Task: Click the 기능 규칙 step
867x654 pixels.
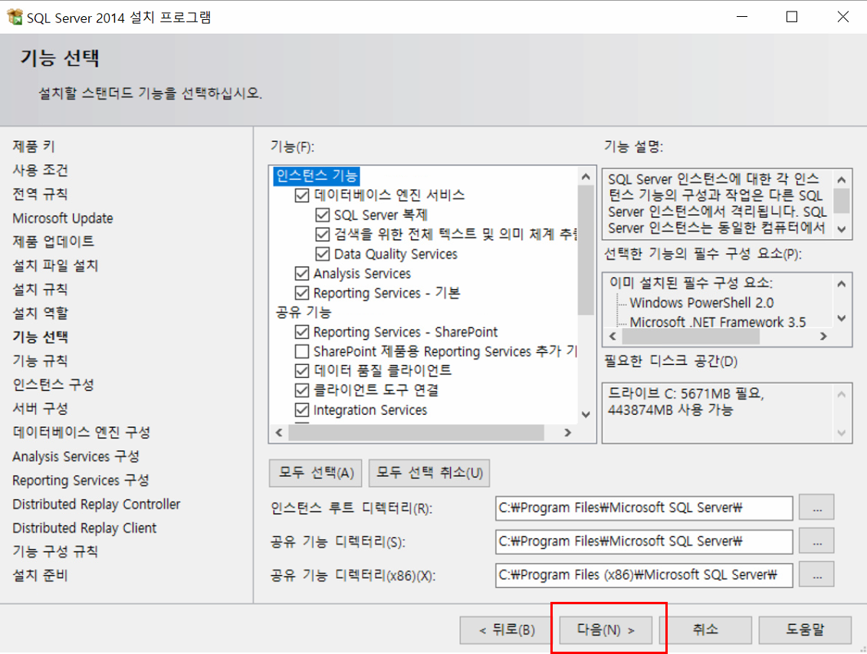Action: tap(41, 361)
